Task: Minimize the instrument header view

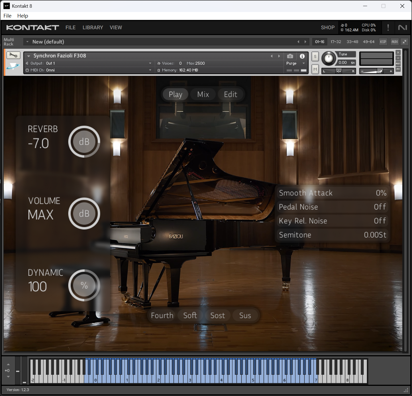Action: tap(398, 58)
